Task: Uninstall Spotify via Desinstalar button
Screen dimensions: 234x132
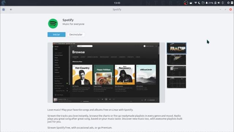Action: [x=76, y=34]
